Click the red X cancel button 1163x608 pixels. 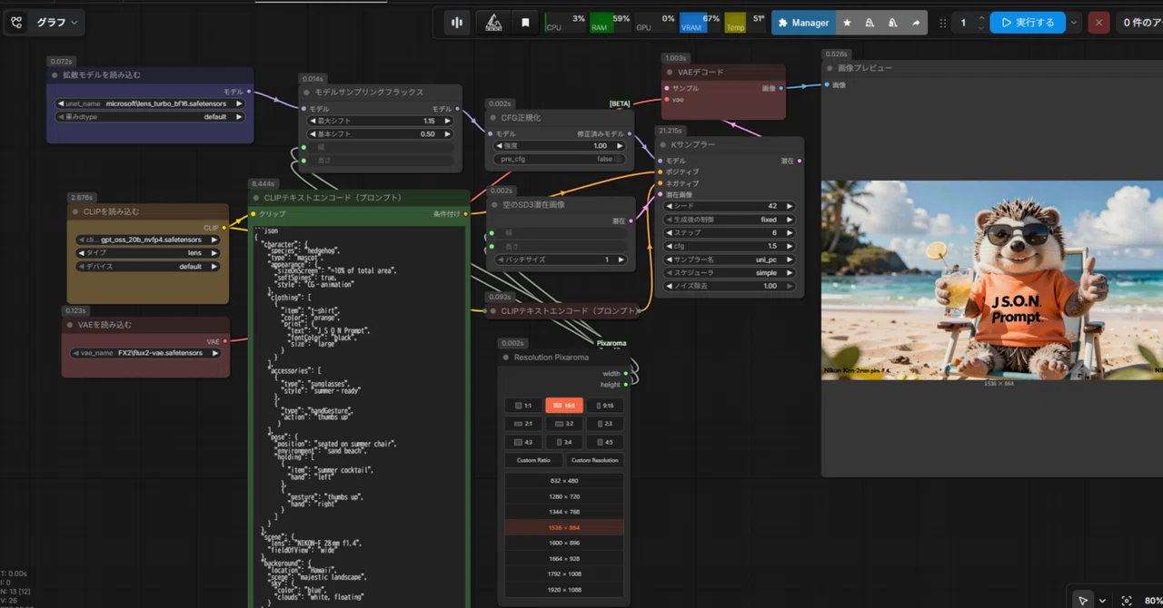tap(1099, 23)
